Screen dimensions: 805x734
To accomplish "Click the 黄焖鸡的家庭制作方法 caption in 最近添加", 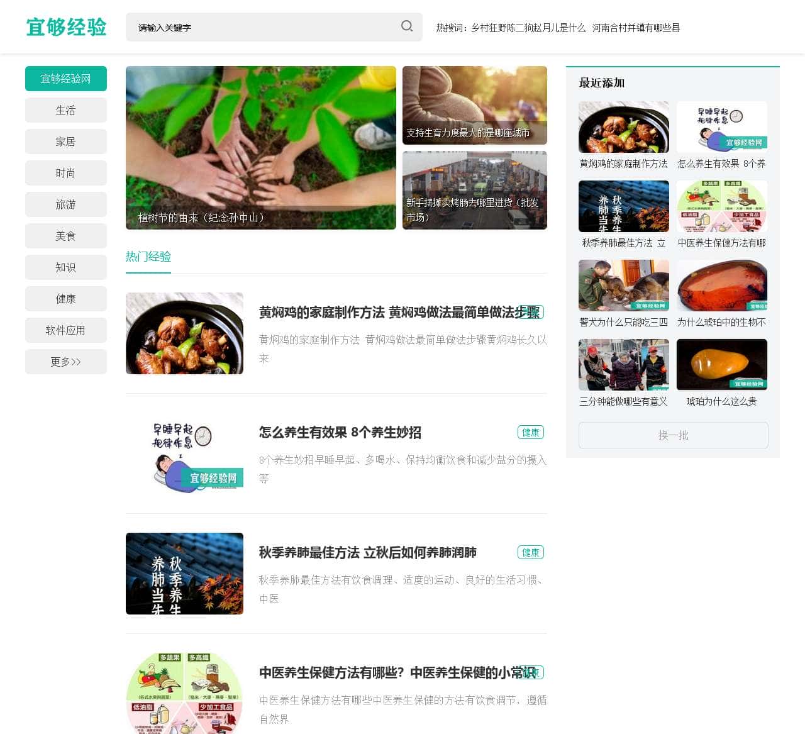I will [x=624, y=164].
